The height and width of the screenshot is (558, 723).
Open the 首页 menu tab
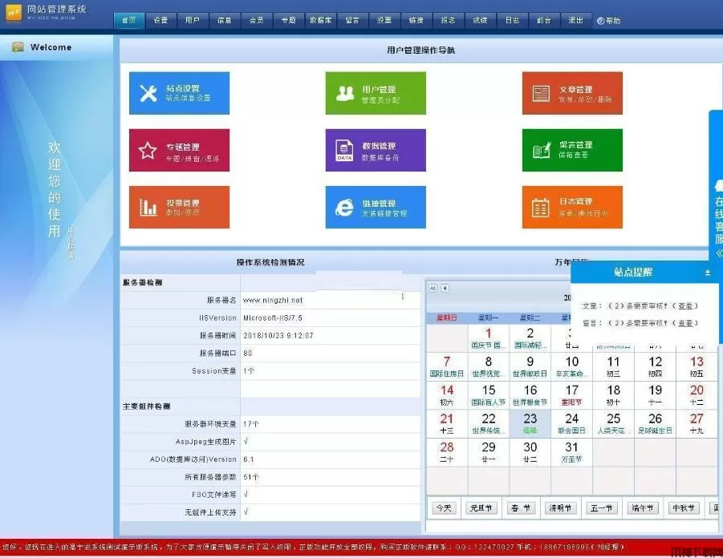point(128,20)
